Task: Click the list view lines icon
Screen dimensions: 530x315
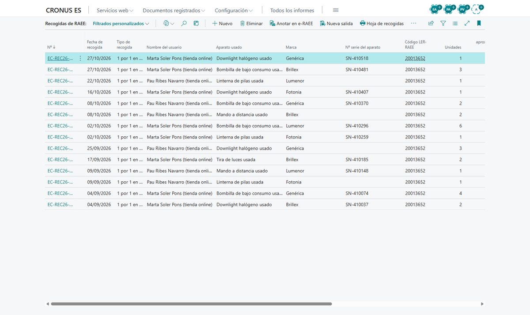Action: pyautogui.click(x=455, y=23)
